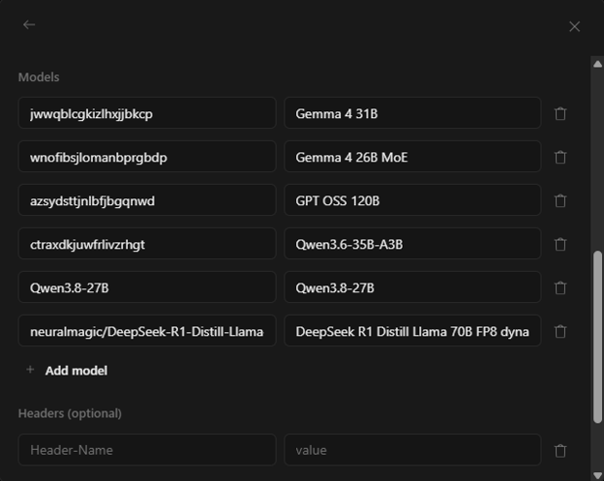The width and height of the screenshot is (604, 481).
Task: Edit the GPT OSS 120B display name
Action: pos(412,200)
